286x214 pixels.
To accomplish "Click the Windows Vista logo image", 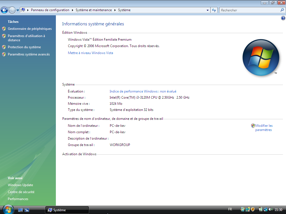I will coord(261,57).
